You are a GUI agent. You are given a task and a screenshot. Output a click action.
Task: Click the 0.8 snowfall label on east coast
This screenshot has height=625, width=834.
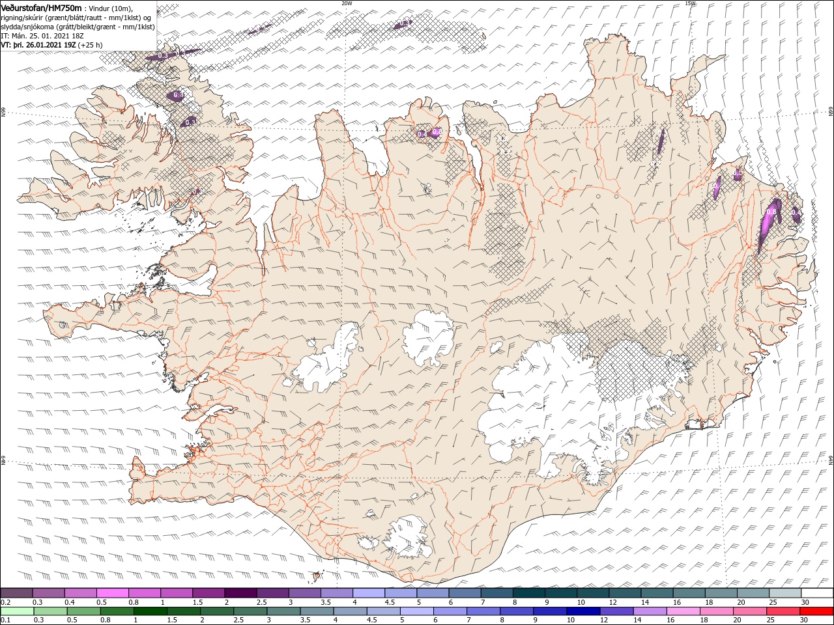tap(771, 212)
